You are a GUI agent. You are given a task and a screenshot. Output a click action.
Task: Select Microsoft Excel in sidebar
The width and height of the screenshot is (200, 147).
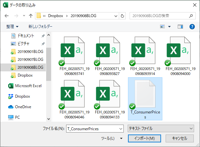(28, 86)
